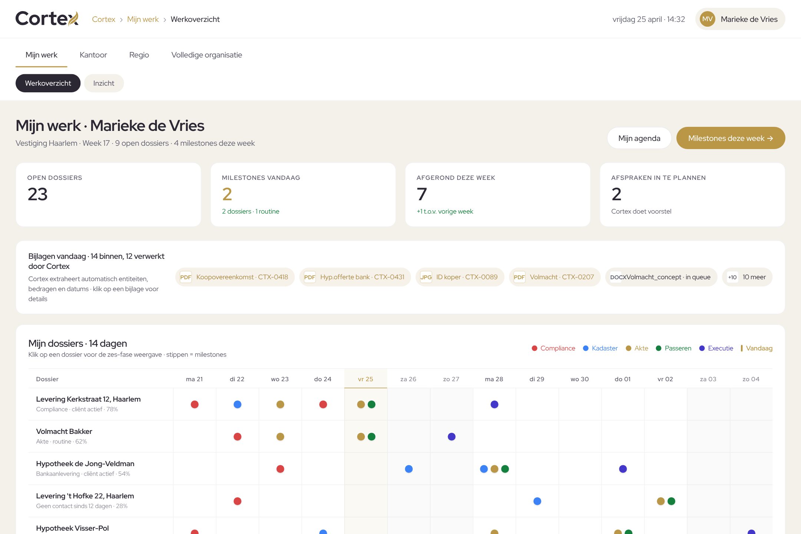Expand the Levering Kerkstraat 12 dossier row
The height and width of the screenshot is (534, 801).
coord(400,404)
